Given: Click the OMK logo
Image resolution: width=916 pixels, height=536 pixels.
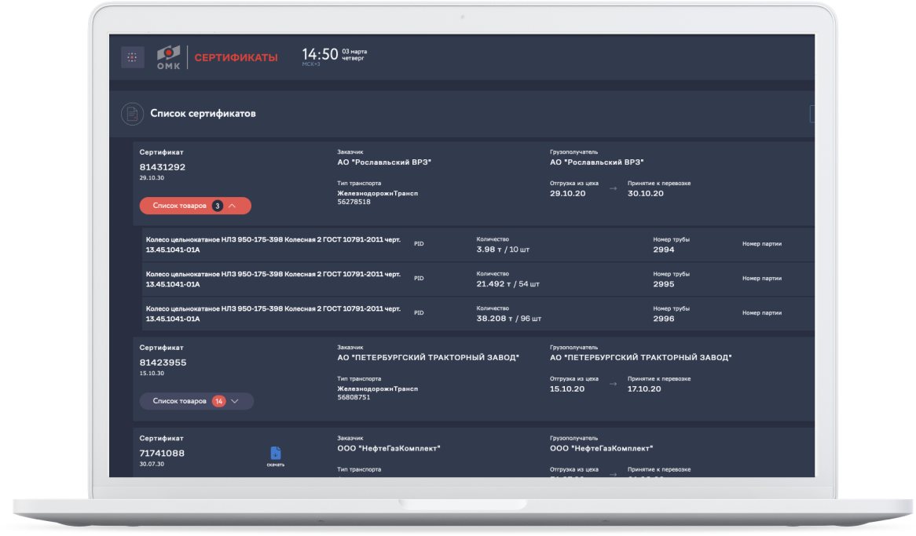Looking at the screenshot, I should (168, 57).
